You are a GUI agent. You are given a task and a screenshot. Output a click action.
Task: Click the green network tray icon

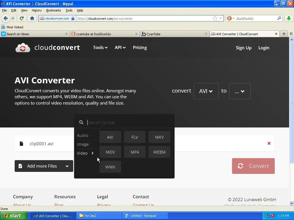[267, 216]
